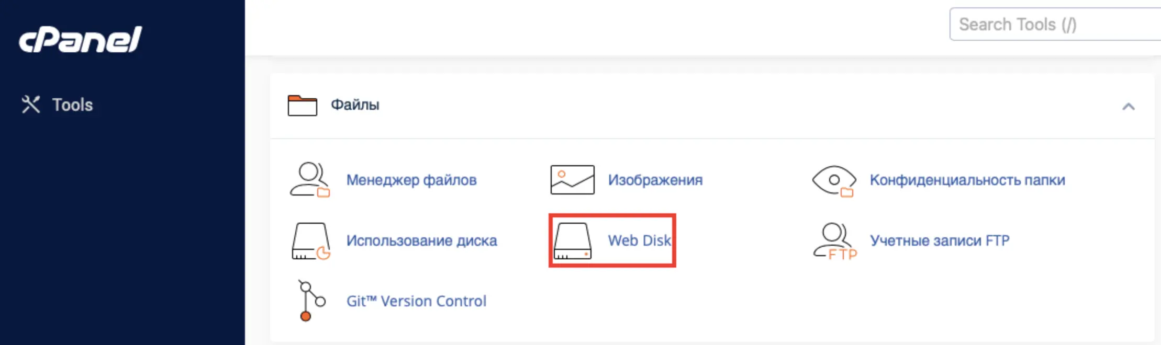Collapse the Файлы section with chevron

1129,107
